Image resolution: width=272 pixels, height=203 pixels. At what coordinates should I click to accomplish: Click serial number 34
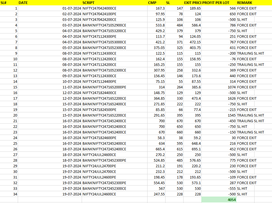(x=9, y=194)
